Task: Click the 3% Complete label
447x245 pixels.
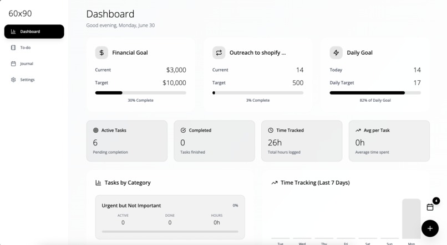Action: 258,100
